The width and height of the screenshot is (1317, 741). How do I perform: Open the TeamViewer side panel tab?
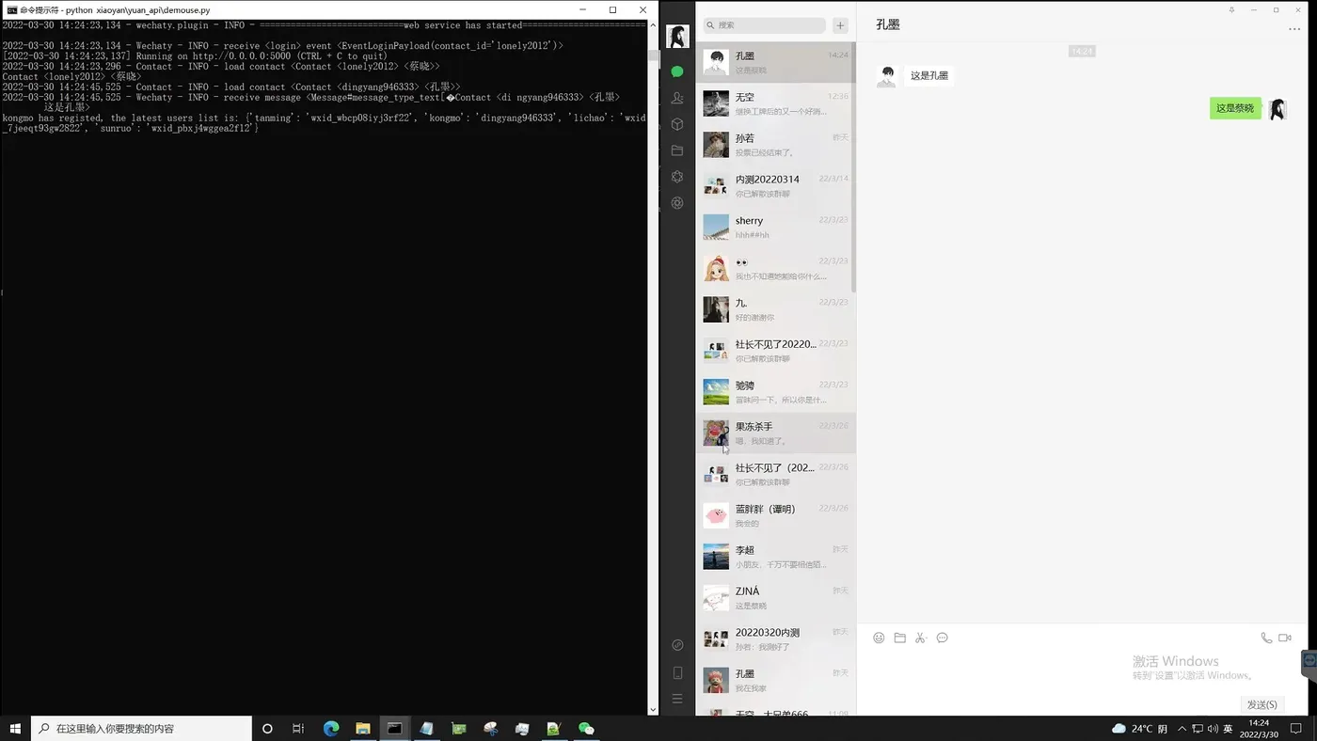(1309, 662)
